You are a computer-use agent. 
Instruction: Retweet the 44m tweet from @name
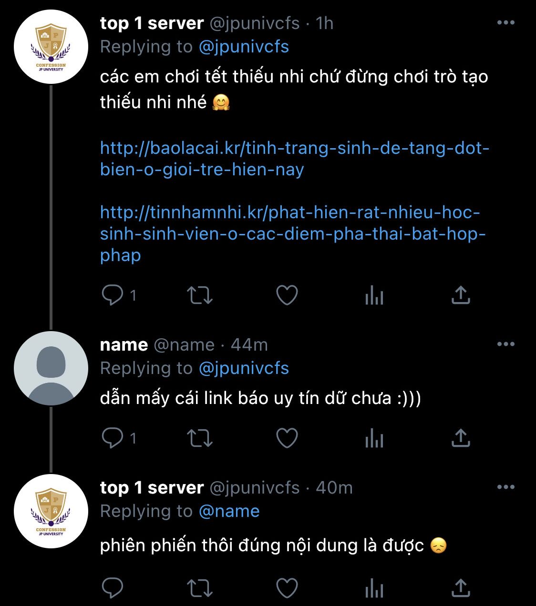click(x=199, y=438)
